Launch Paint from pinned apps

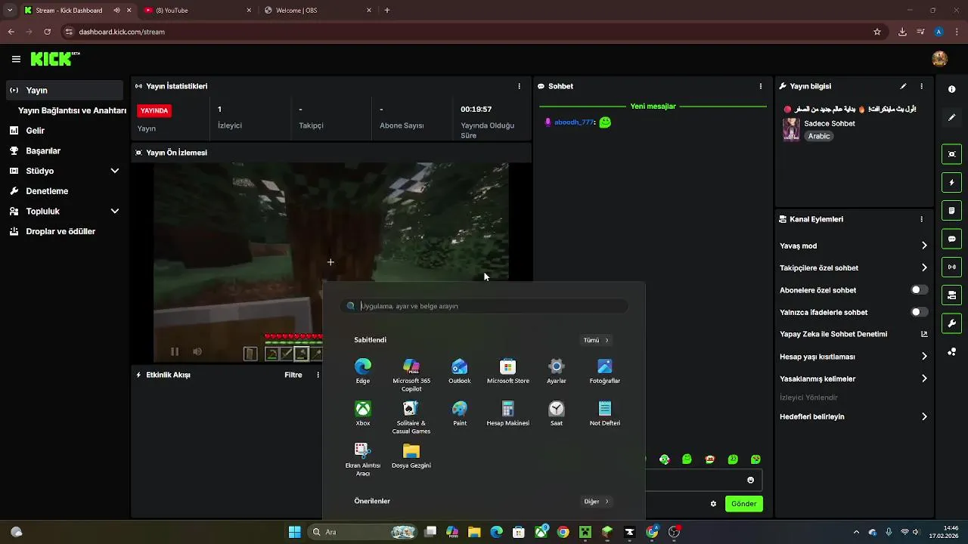click(460, 413)
